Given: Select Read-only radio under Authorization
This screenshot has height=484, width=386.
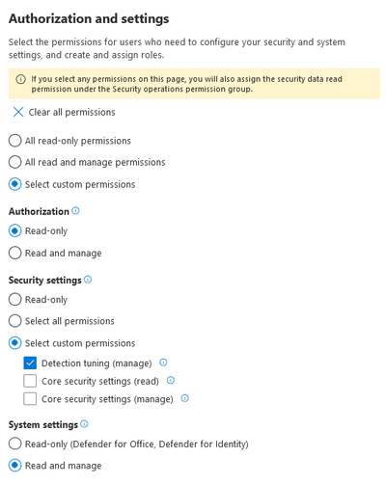Looking at the screenshot, I should (x=15, y=230).
